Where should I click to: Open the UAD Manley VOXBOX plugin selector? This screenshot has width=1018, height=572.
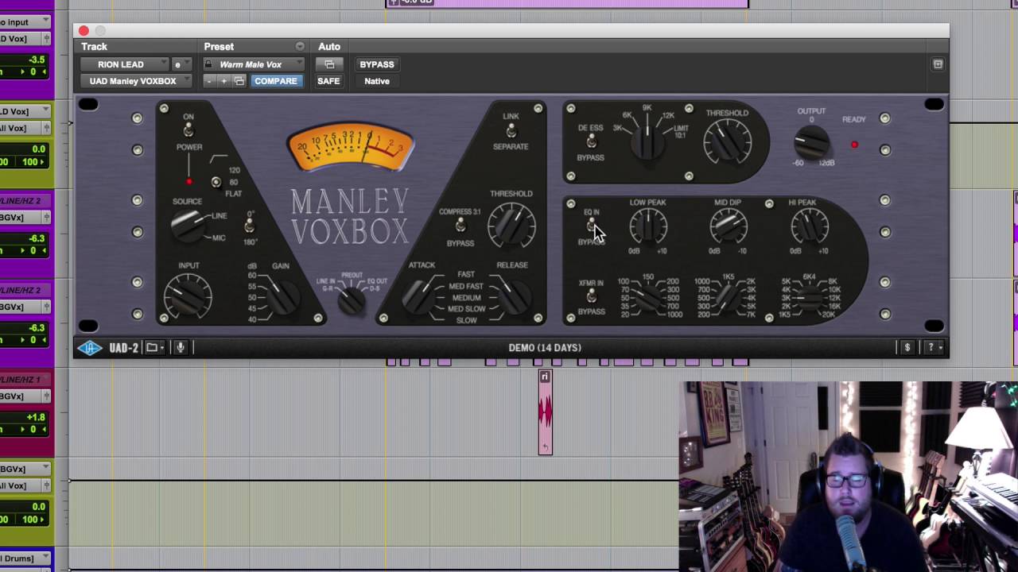click(136, 81)
